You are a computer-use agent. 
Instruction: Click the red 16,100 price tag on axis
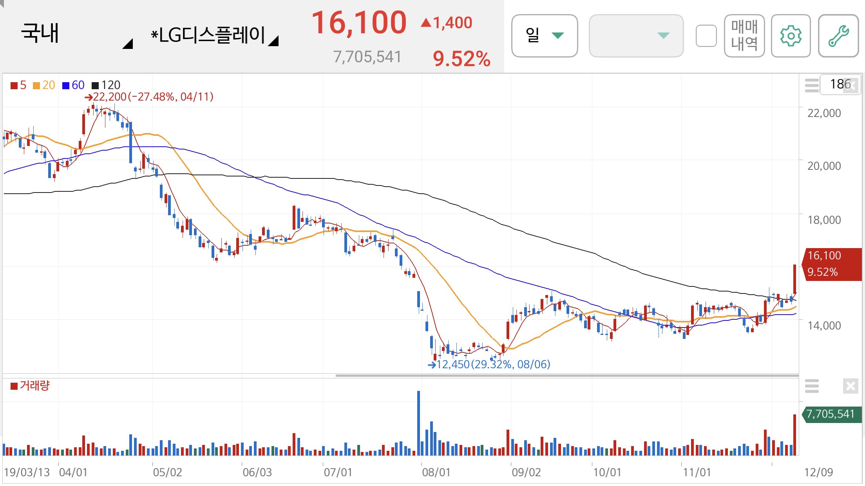832,264
